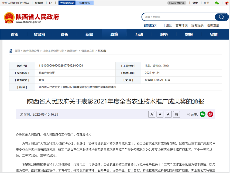
Task: Click the article headline text
Action: [x=115, y=101]
